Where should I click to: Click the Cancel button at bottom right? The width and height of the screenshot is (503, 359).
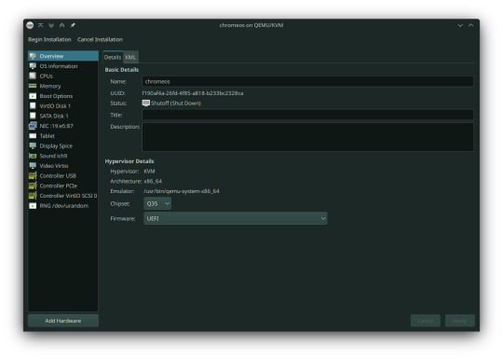[426, 321]
